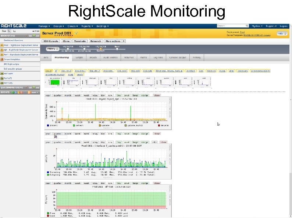
Task: Click the Perf API bookmark icon
Action: 2,78
